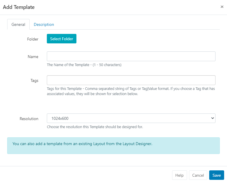The height and width of the screenshot is (183, 227).
Task: Click the Resolution dropdown chevron arrow
Action: (x=212, y=118)
